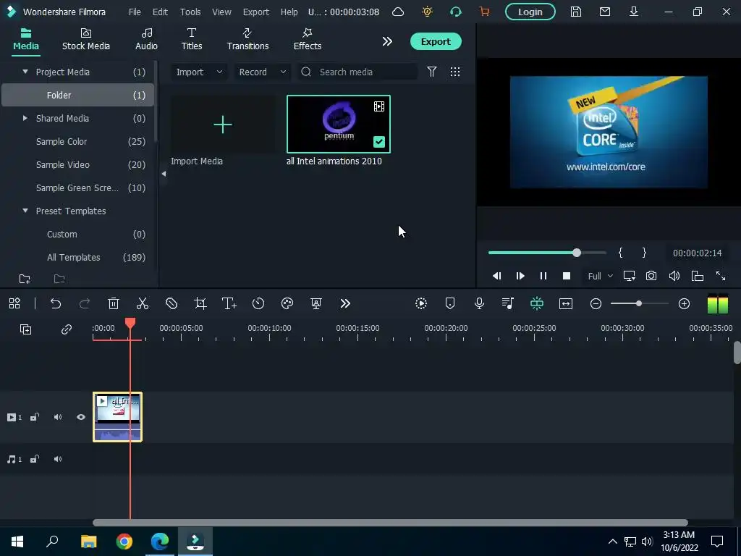Add a marker with the shield icon
Viewport: 741px width, 556px height.
(450, 303)
